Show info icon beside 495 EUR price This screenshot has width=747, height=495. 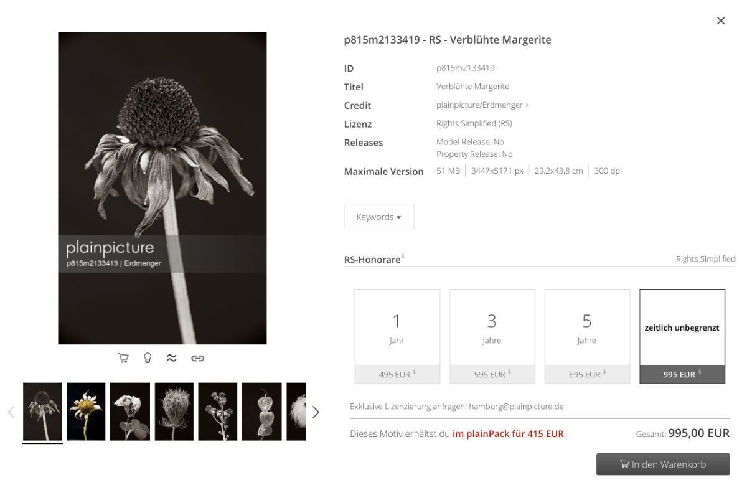point(415,372)
